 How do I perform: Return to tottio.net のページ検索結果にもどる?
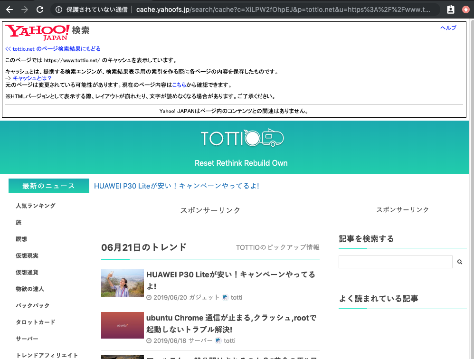(x=53, y=48)
